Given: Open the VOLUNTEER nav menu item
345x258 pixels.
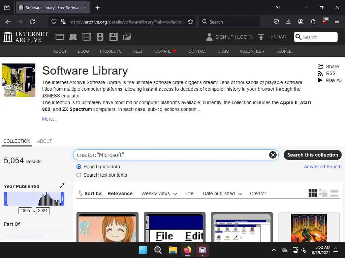Looking at the screenshot, I should pyautogui.click(x=252, y=51).
